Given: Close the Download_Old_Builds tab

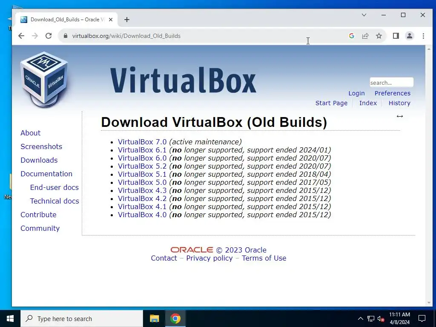Looking at the screenshot, I should [111, 20].
